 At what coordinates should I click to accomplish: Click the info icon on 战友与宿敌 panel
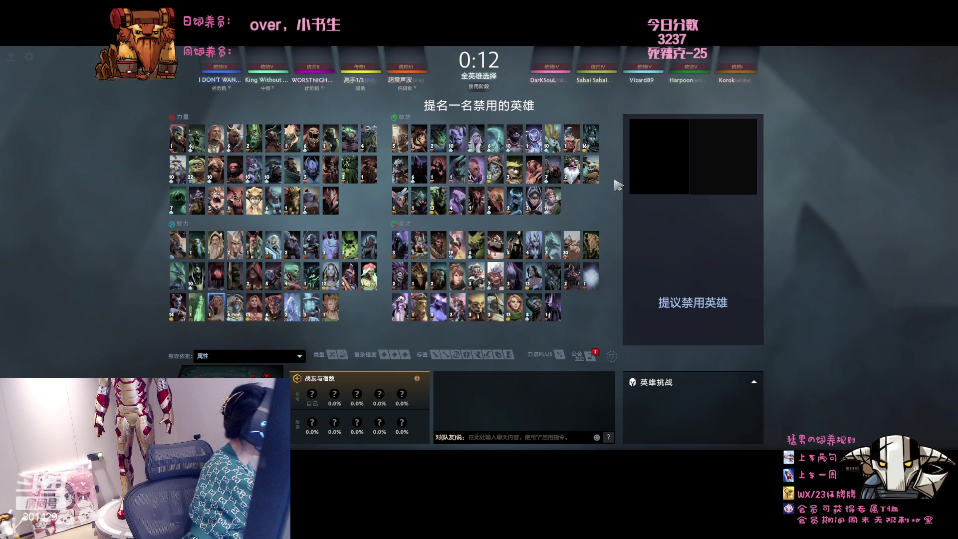[x=417, y=378]
